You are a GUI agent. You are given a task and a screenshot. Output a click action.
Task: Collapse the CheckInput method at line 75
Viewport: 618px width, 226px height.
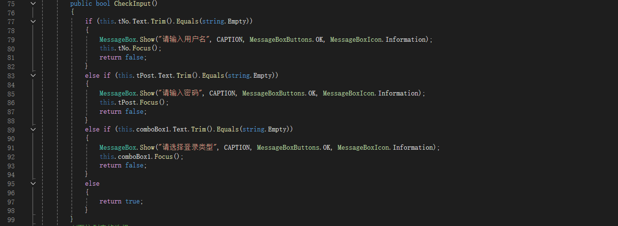(x=33, y=4)
